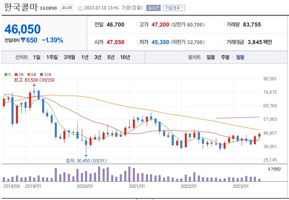289x200 pixels.
Task: Select the 5년 line chart tab
Action: (x=111, y=57)
